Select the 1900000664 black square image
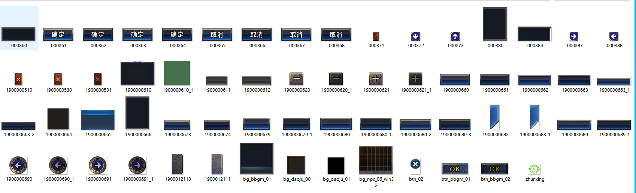Viewport: 636px width, 193px height. (58, 119)
